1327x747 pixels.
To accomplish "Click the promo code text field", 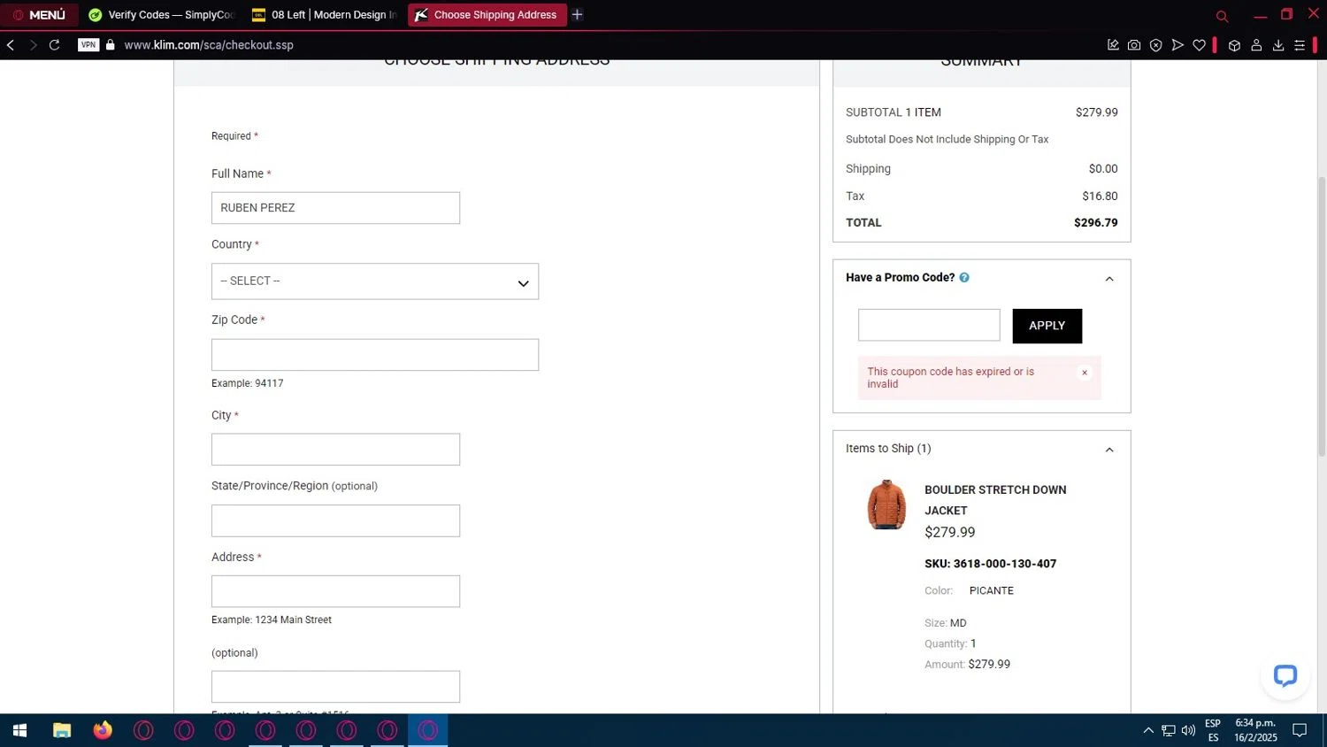I will coord(929,325).
